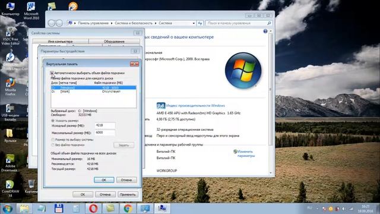The width and height of the screenshot is (380, 214).
Task: Open the yellow sticky notes taskbar icon
Action: click(110, 209)
